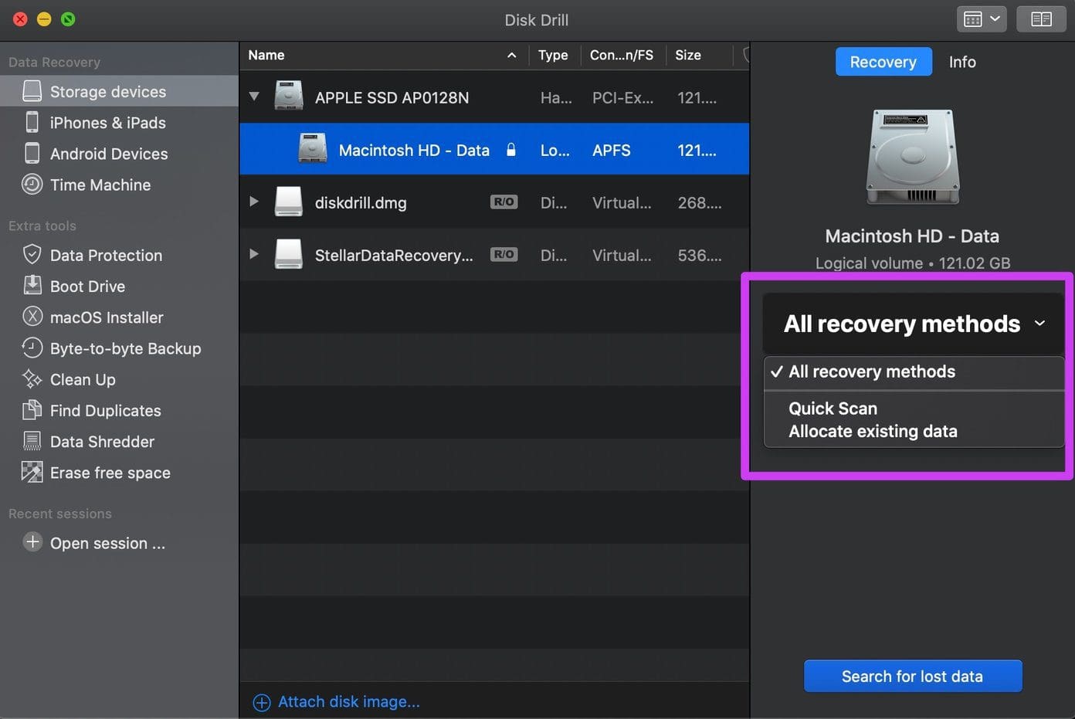Select Macintosh HD - Data row name
The image size is (1075, 719).
pos(414,150)
